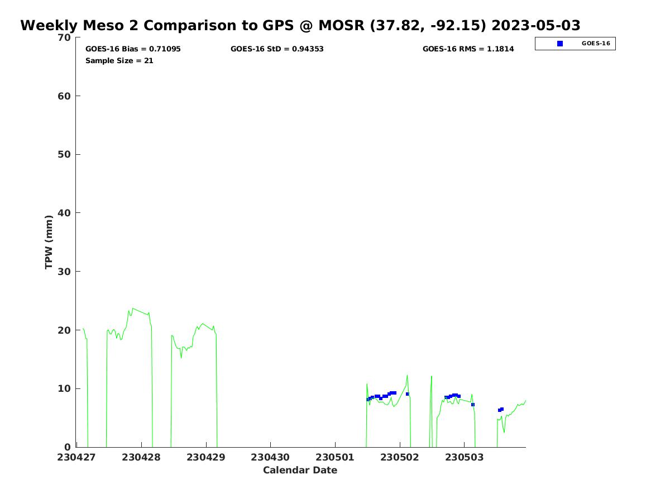Click the GOES-16 RMS value text
Viewport: 670px width, 503px height.
point(468,49)
